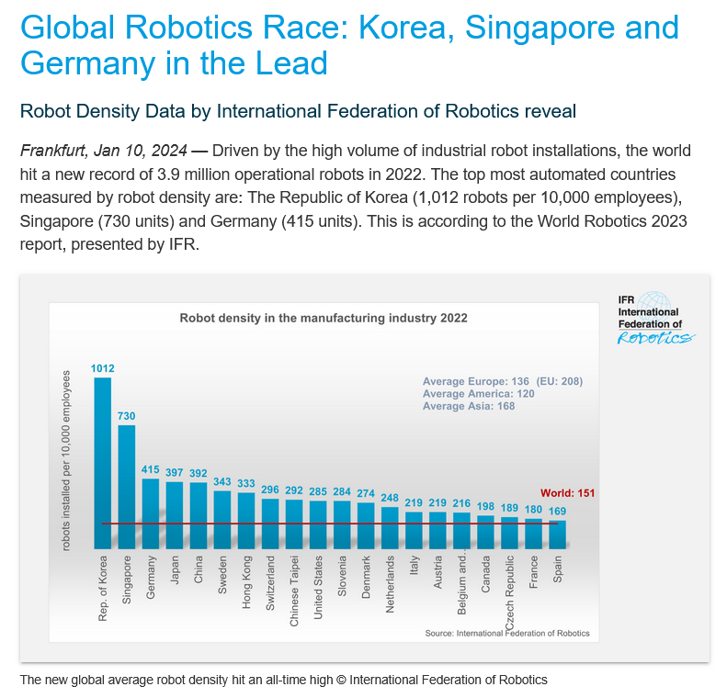Click the "Germany" axis label
The height and width of the screenshot is (698, 727).
pyautogui.click(x=150, y=577)
